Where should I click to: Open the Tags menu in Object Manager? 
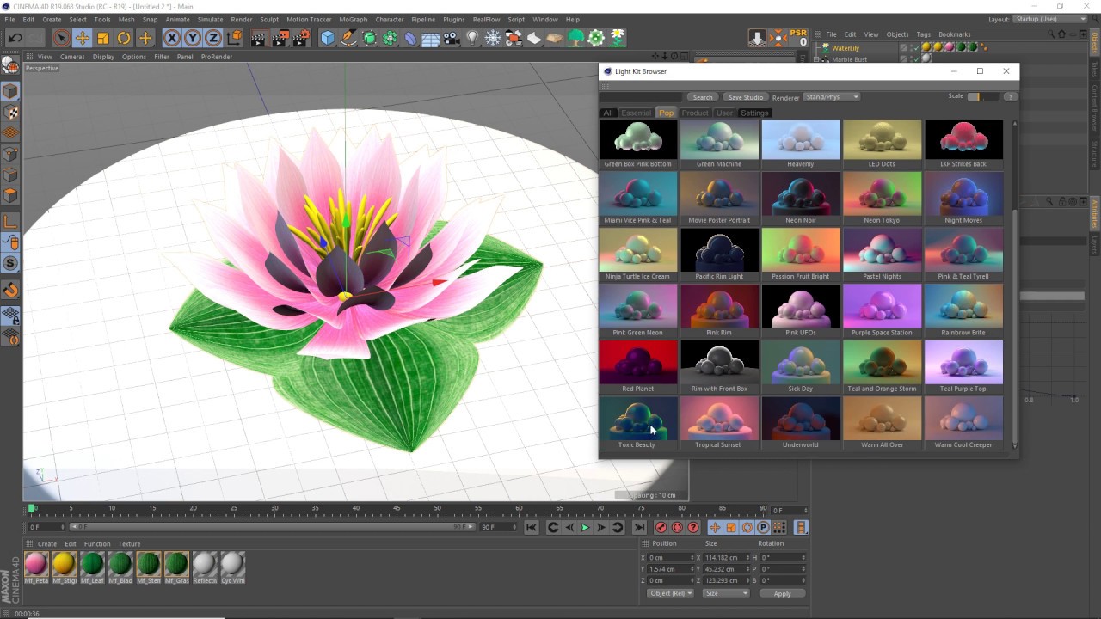924,34
